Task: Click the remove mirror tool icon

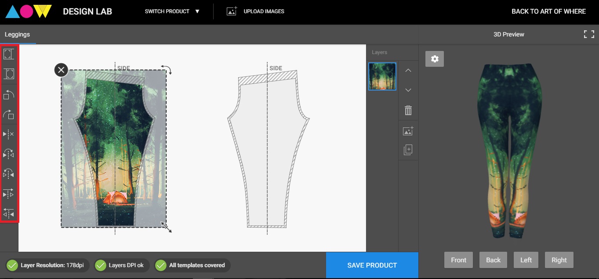Action: click(9, 134)
